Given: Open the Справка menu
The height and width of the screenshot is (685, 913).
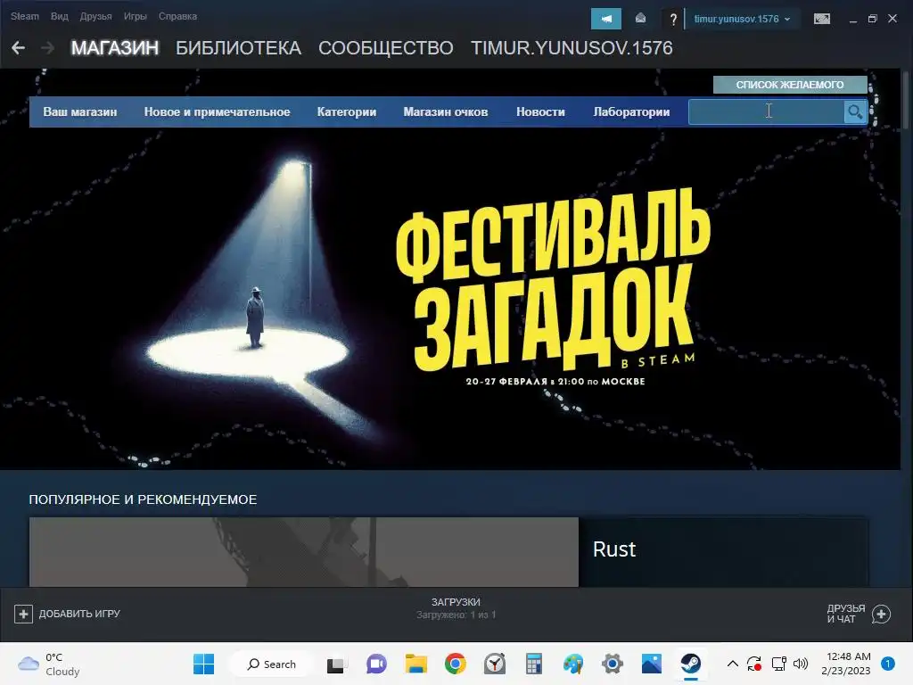Looking at the screenshot, I should [x=177, y=16].
